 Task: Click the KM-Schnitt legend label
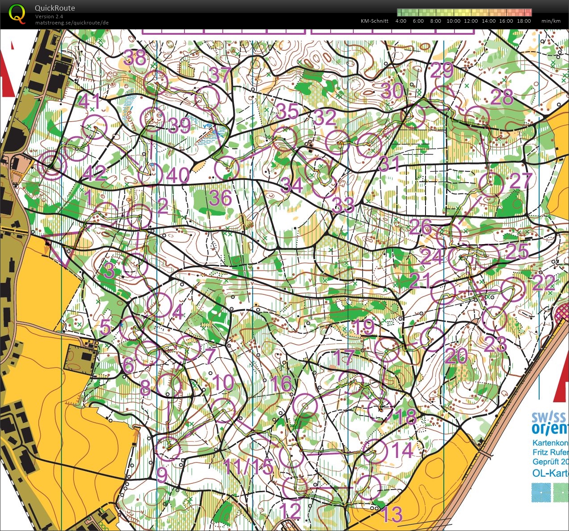[x=374, y=21]
